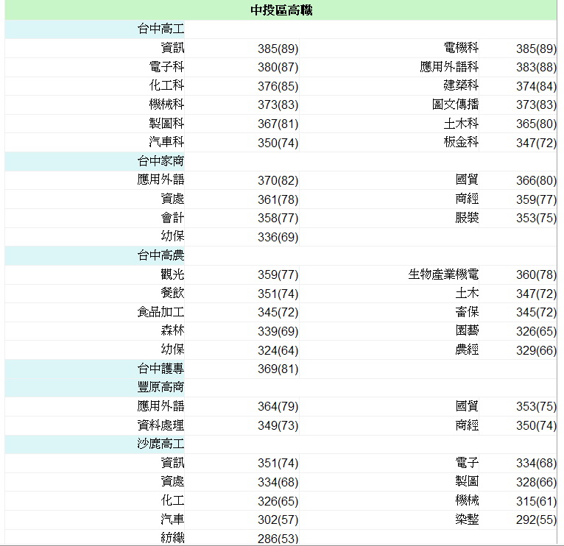Image resolution: width=564 pixels, height=546 pixels.
Task: Select the score 376(85)
Action: [x=278, y=86]
